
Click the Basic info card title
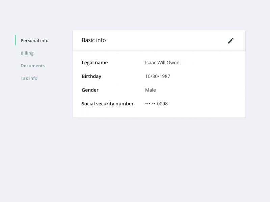pyautogui.click(x=93, y=40)
